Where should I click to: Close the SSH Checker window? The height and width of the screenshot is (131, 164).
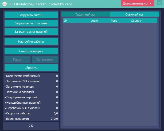click(159, 3)
